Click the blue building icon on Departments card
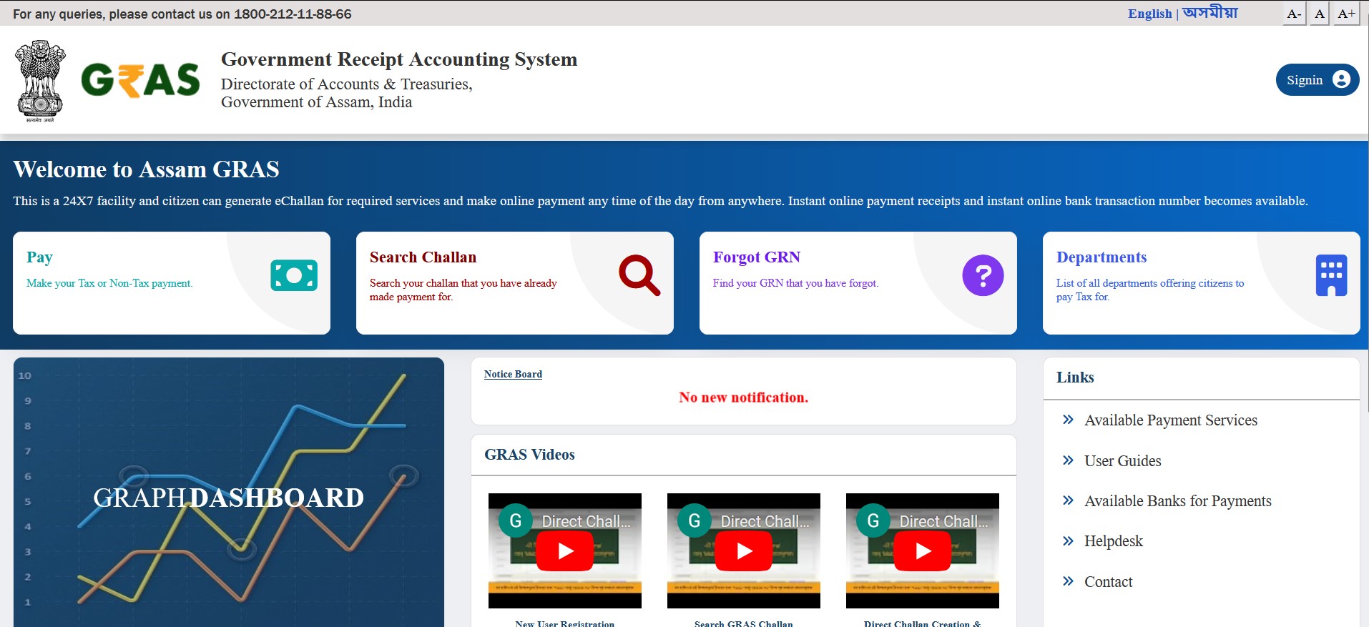 (x=1331, y=275)
